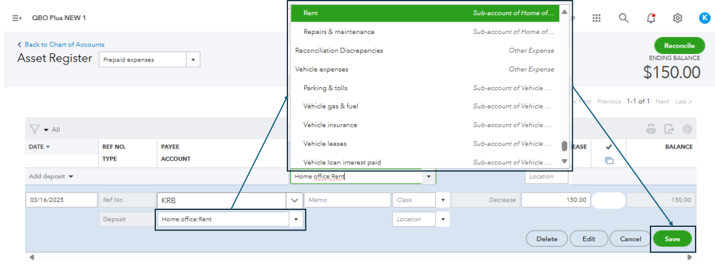The width and height of the screenshot is (715, 272).
Task: Click the Memo input field
Action: click(x=347, y=200)
